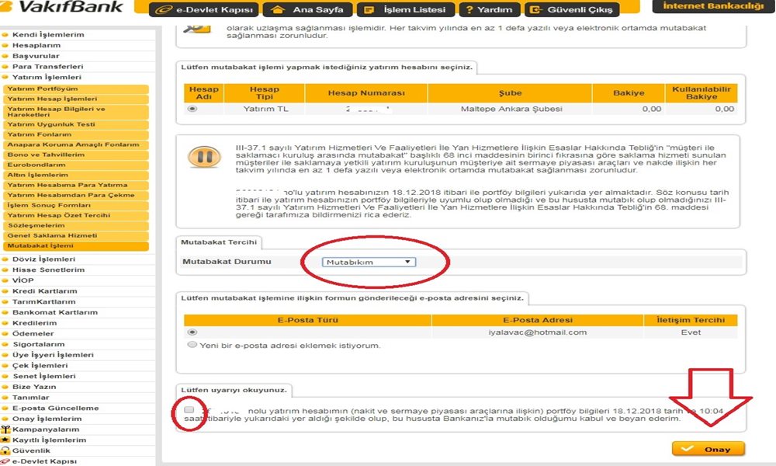Open Bize Yazın sidebar menu
Screen dimensions: 776x466
[34, 387]
